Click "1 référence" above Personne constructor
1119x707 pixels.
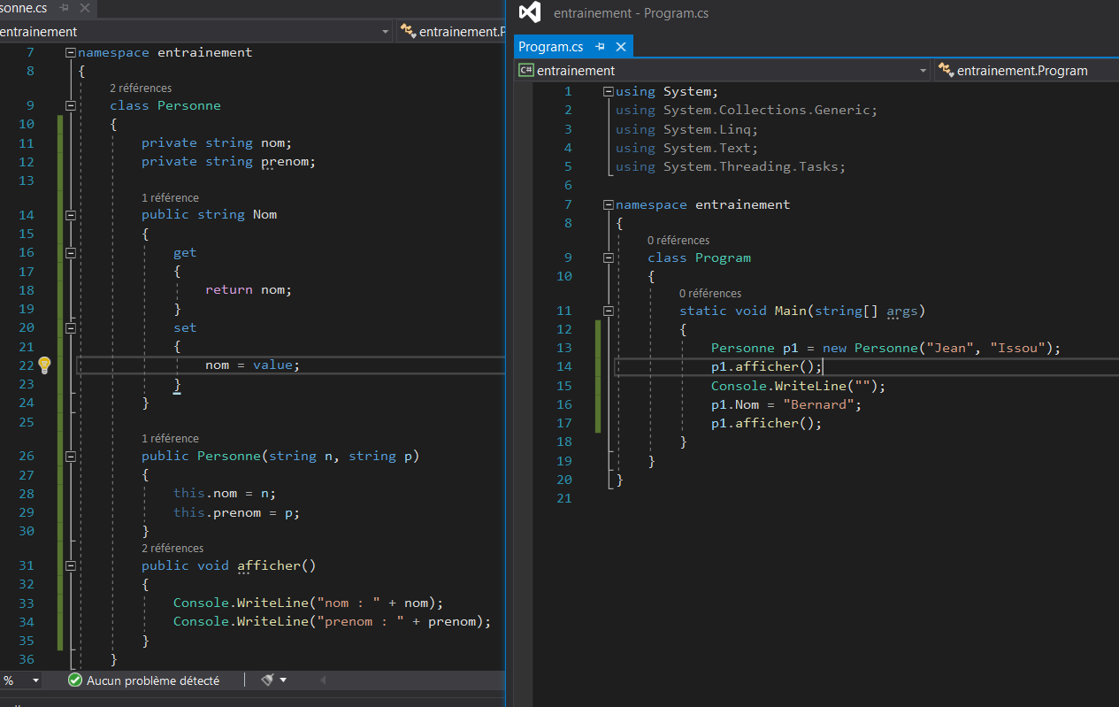(170, 439)
